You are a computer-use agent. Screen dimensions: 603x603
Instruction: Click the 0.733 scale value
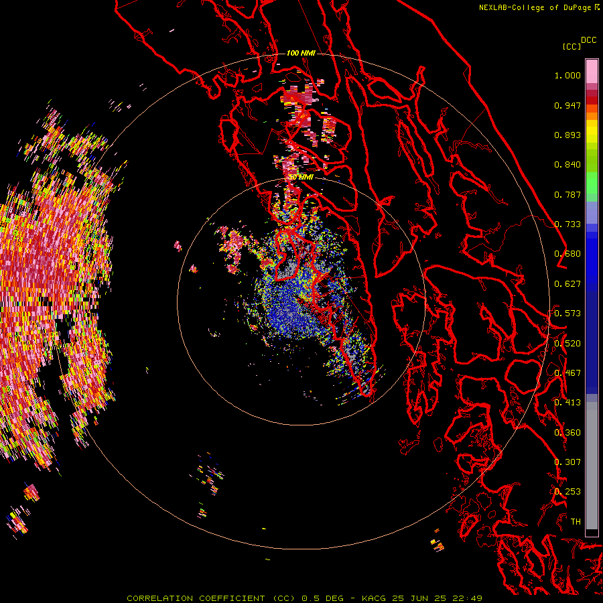click(567, 224)
